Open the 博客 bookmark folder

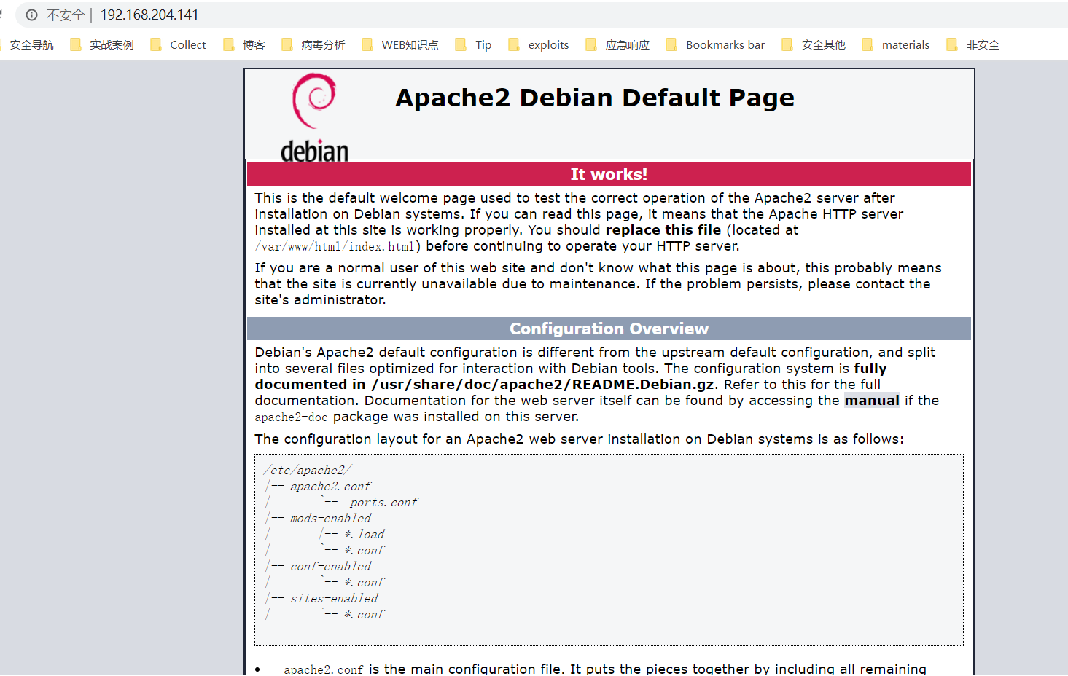pos(244,44)
